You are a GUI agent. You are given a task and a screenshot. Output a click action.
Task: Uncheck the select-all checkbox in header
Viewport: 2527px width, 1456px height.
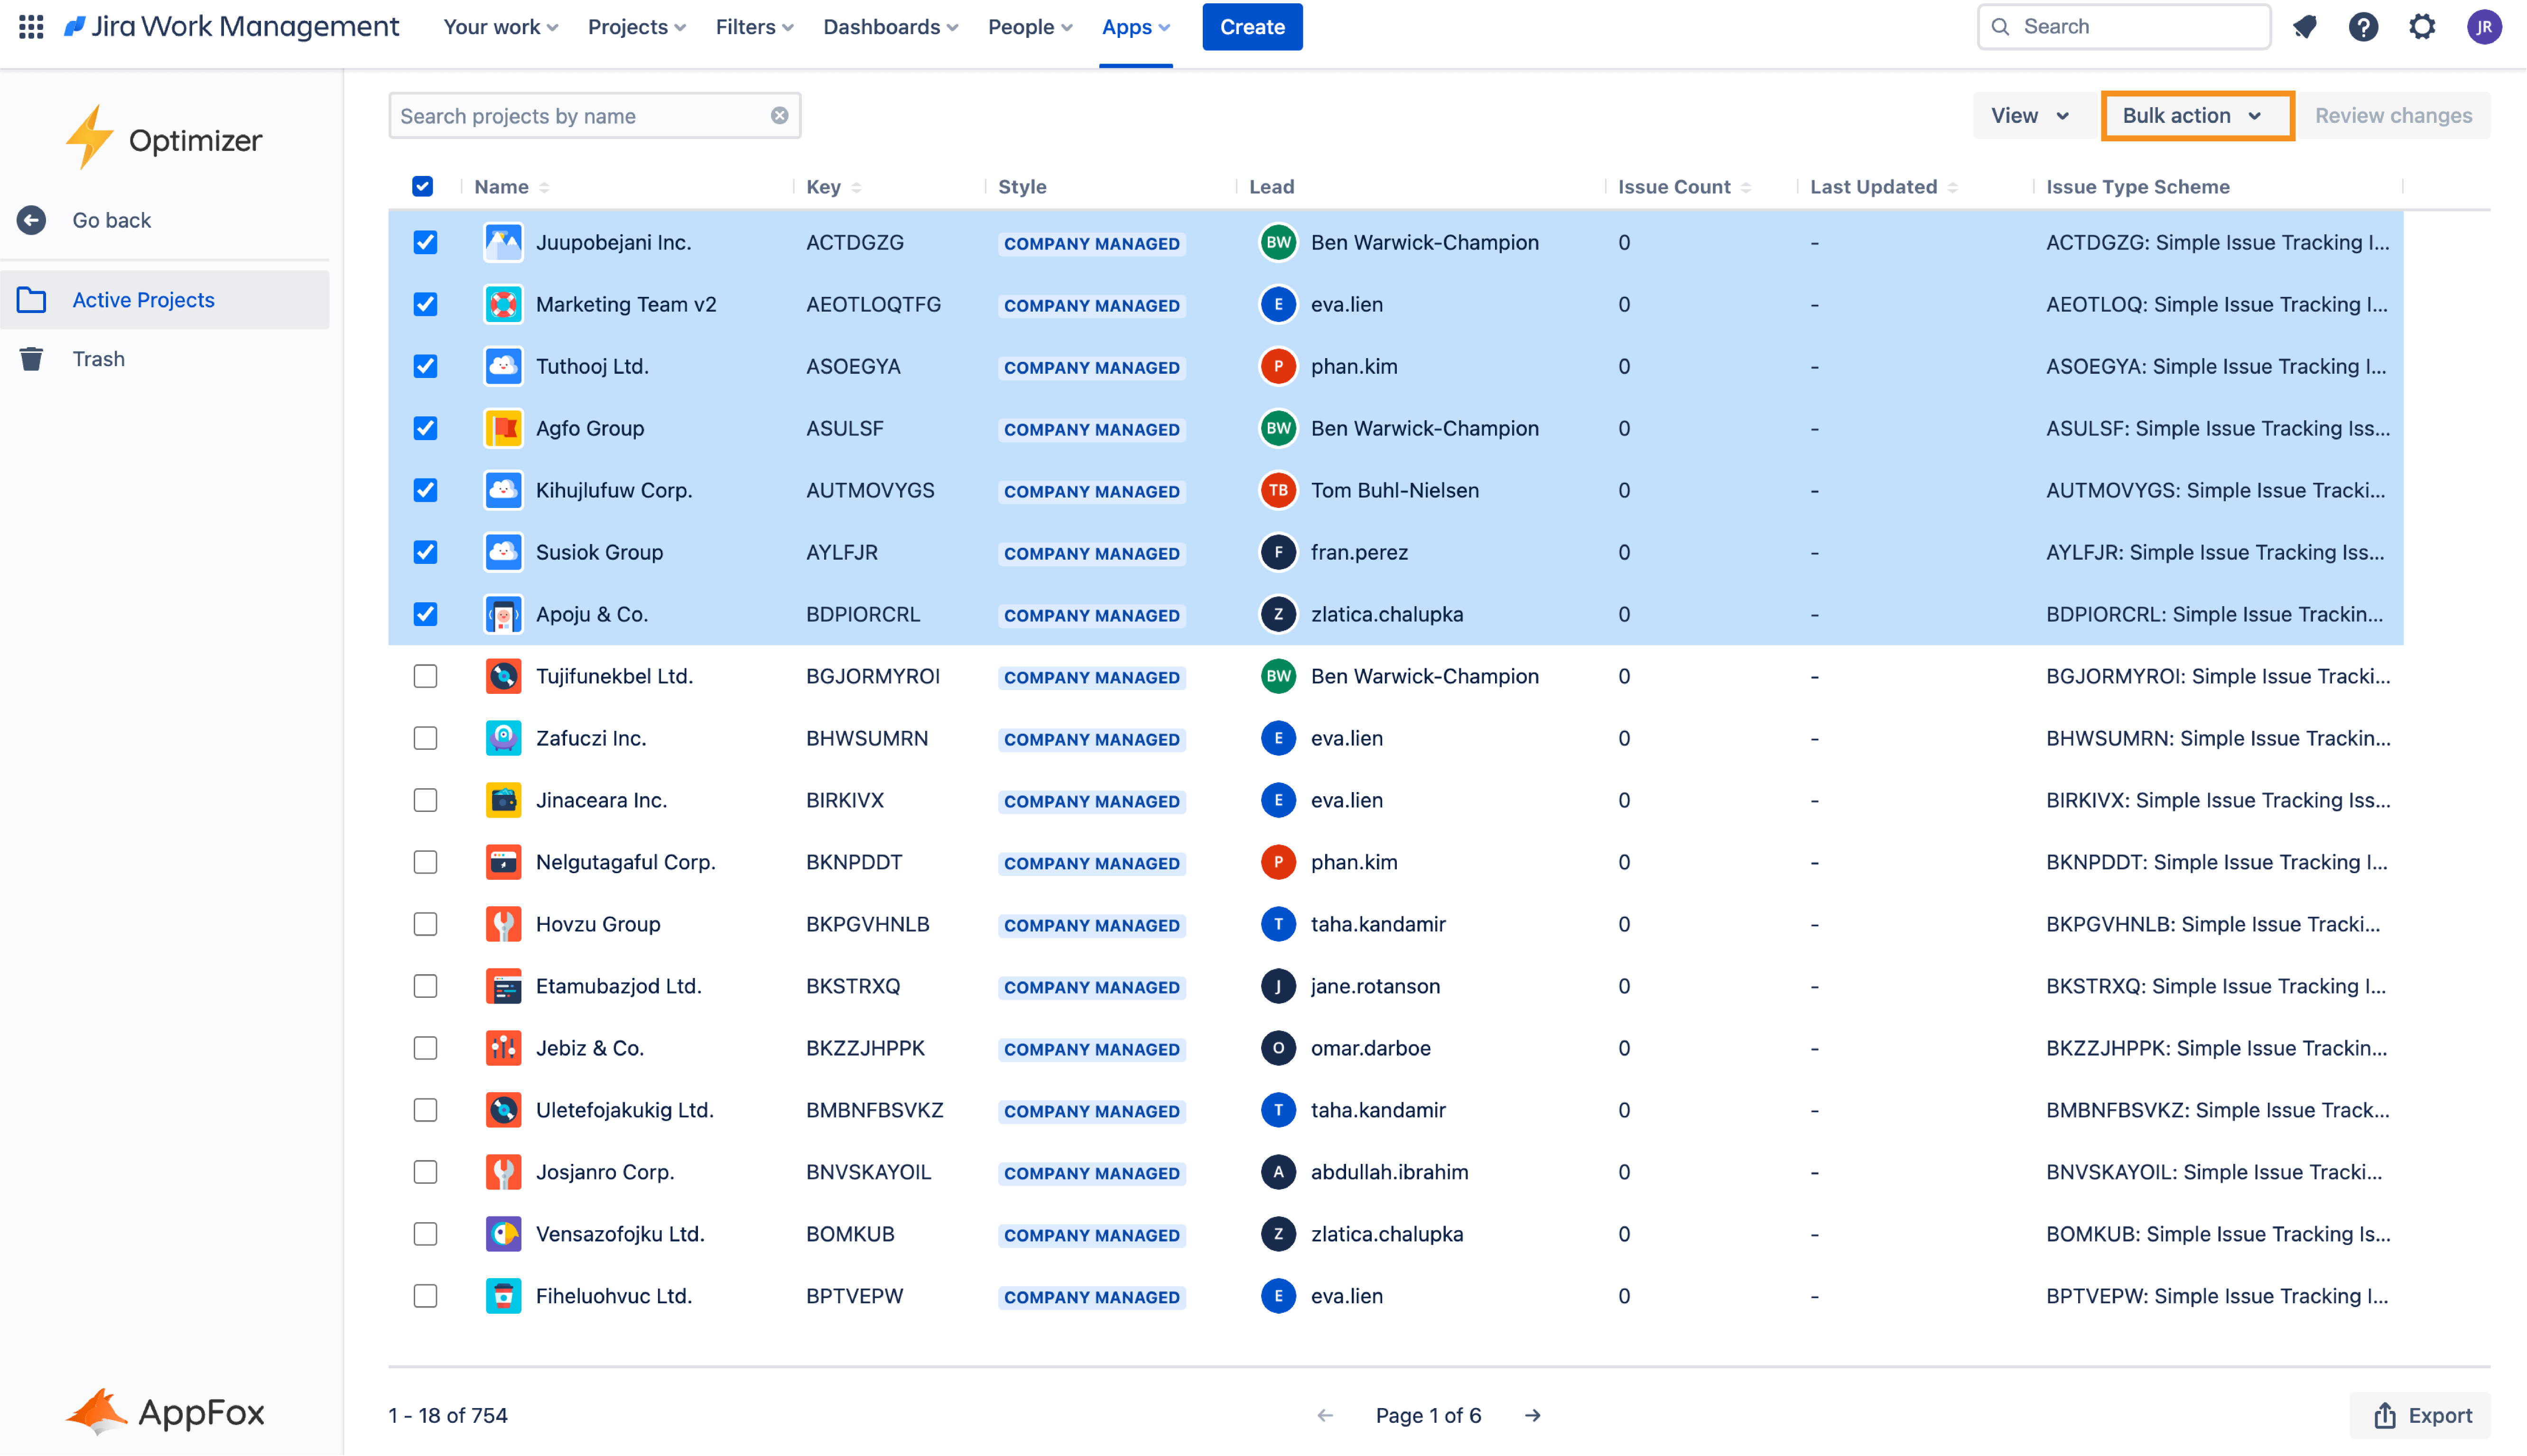(423, 186)
